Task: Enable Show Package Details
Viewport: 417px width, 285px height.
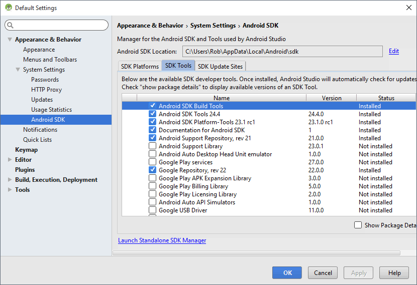Action: (x=358, y=225)
